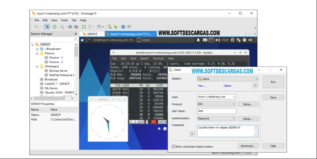The width and height of the screenshot is (317, 159).
Task: Open the Session dropdown showing Xterm
Action: point(228,79)
